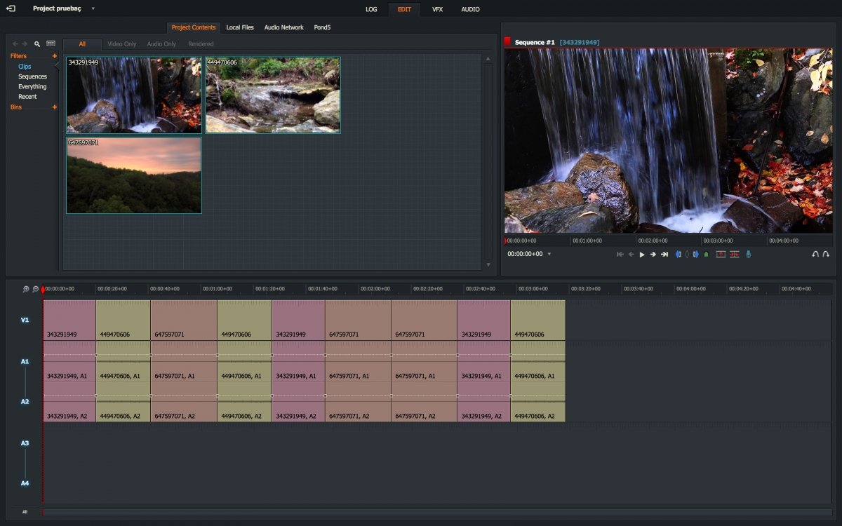Open the viewer timecode dropdown arrow

(549, 254)
